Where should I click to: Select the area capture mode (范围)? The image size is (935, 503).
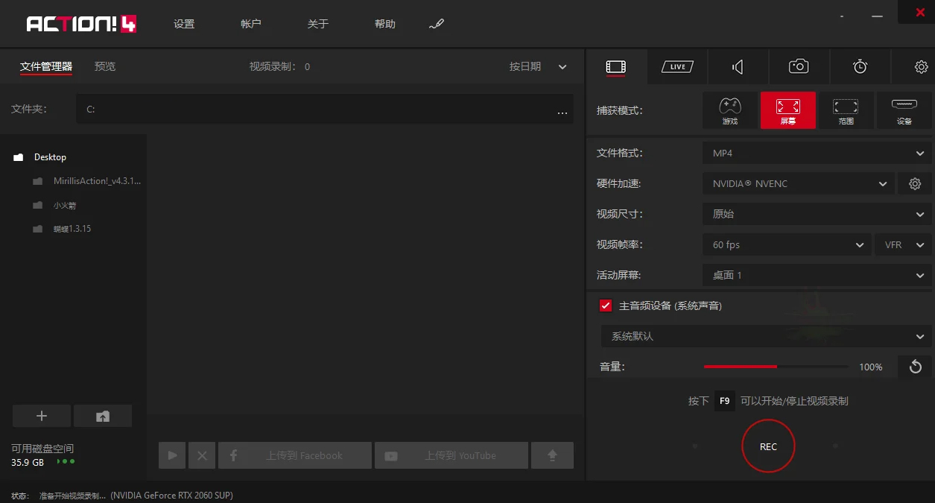(846, 110)
